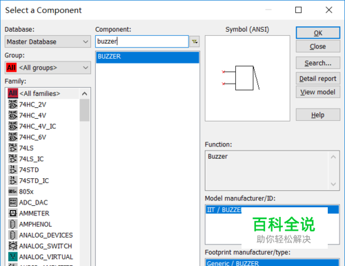The height and width of the screenshot is (266, 345).
Task: Open Help for component selection
Action: tap(318, 115)
